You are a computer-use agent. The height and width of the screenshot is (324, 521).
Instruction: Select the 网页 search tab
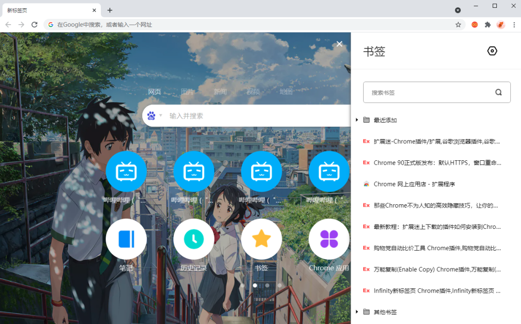pyautogui.click(x=154, y=91)
